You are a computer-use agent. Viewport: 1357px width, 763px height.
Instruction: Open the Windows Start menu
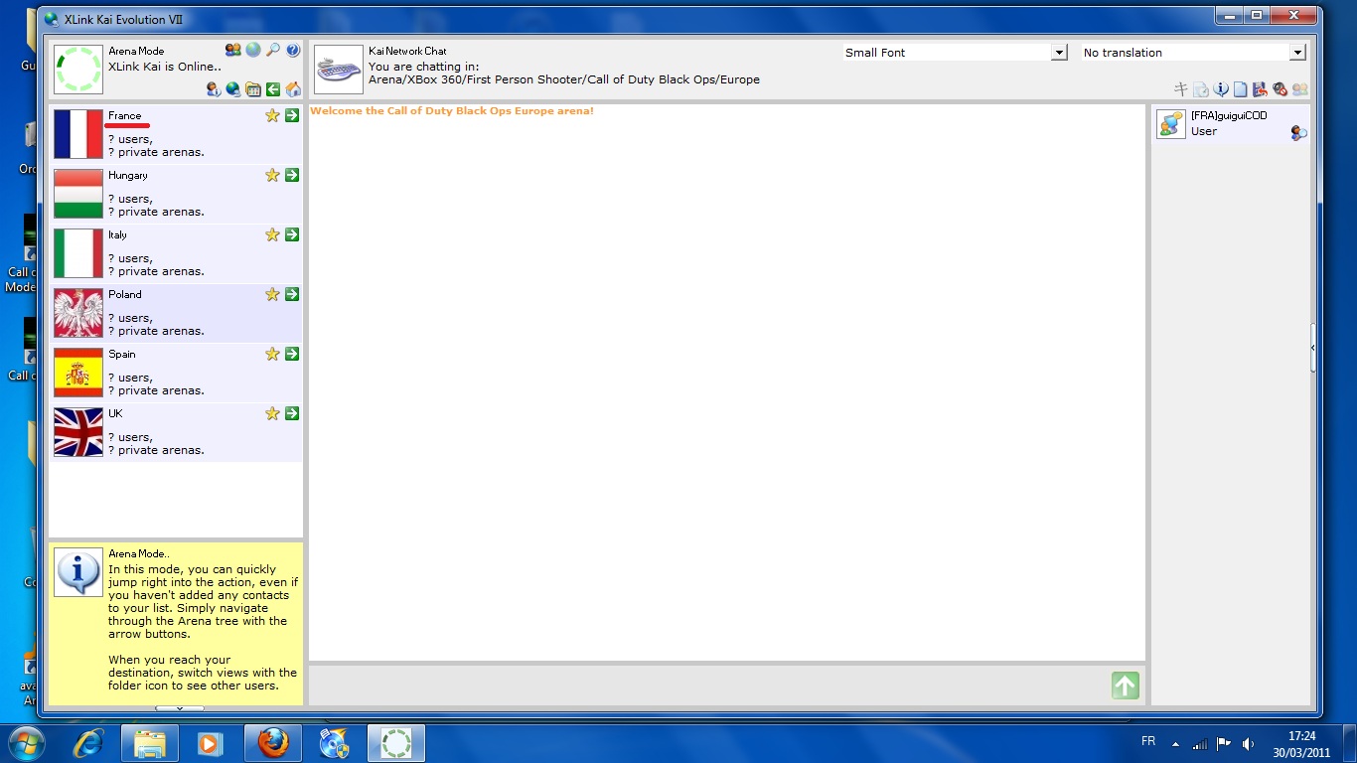(25, 743)
